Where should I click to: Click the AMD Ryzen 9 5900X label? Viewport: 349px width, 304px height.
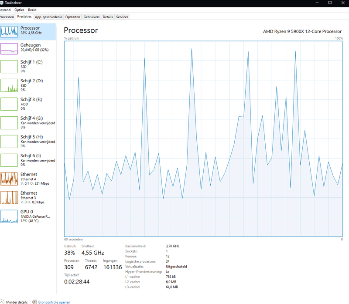(302, 31)
